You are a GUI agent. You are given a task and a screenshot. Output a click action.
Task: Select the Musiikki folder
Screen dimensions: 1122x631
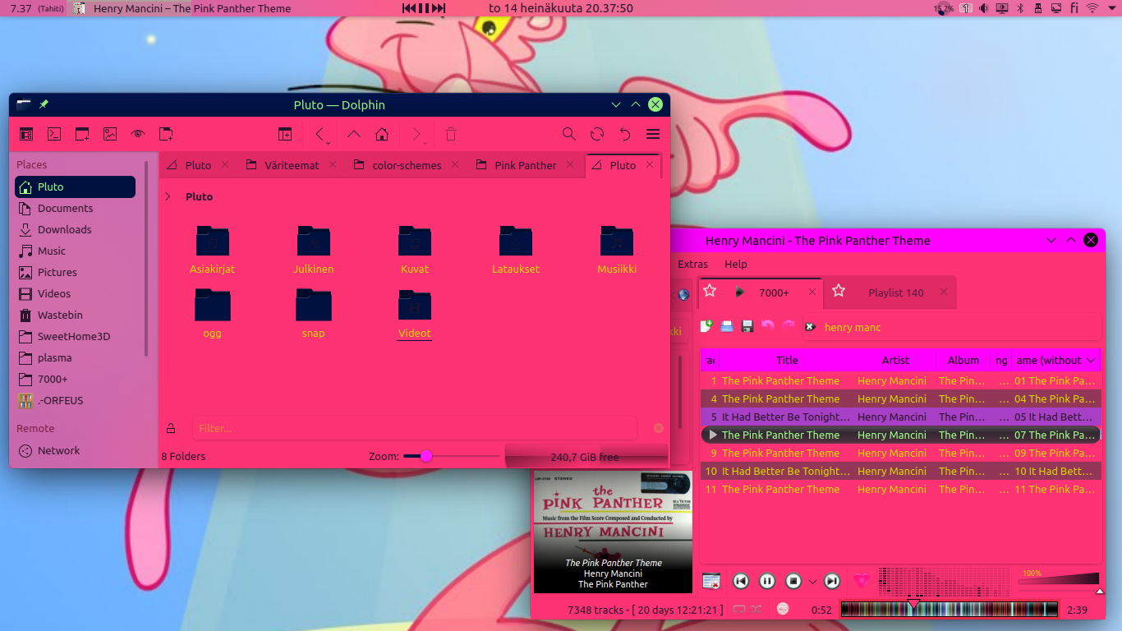[x=617, y=249]
